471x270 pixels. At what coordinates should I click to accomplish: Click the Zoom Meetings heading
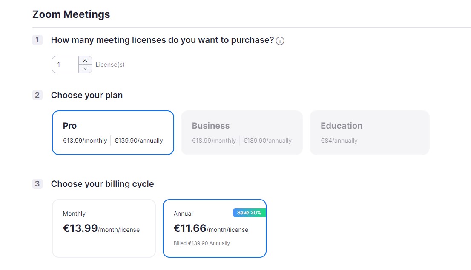[x=71, y=14]
